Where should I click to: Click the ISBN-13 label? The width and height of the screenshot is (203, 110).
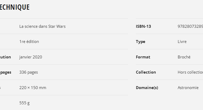[x=143, y=26]
